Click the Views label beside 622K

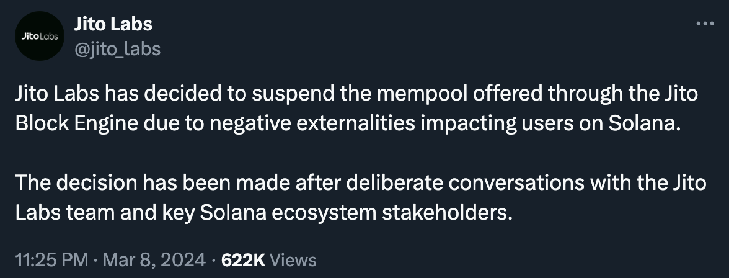click(293, 260)
